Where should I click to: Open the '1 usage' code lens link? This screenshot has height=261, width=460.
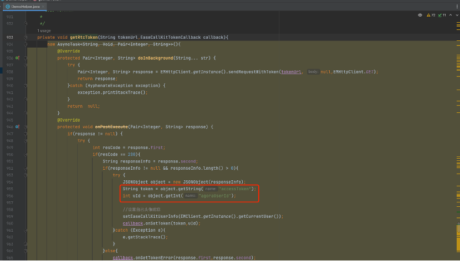44,31
